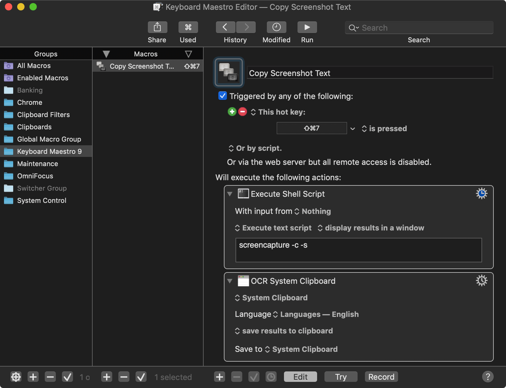Screen dimensions: 506x388
Task: Run the macro with the play icon
Action: (x=307, y=27)
